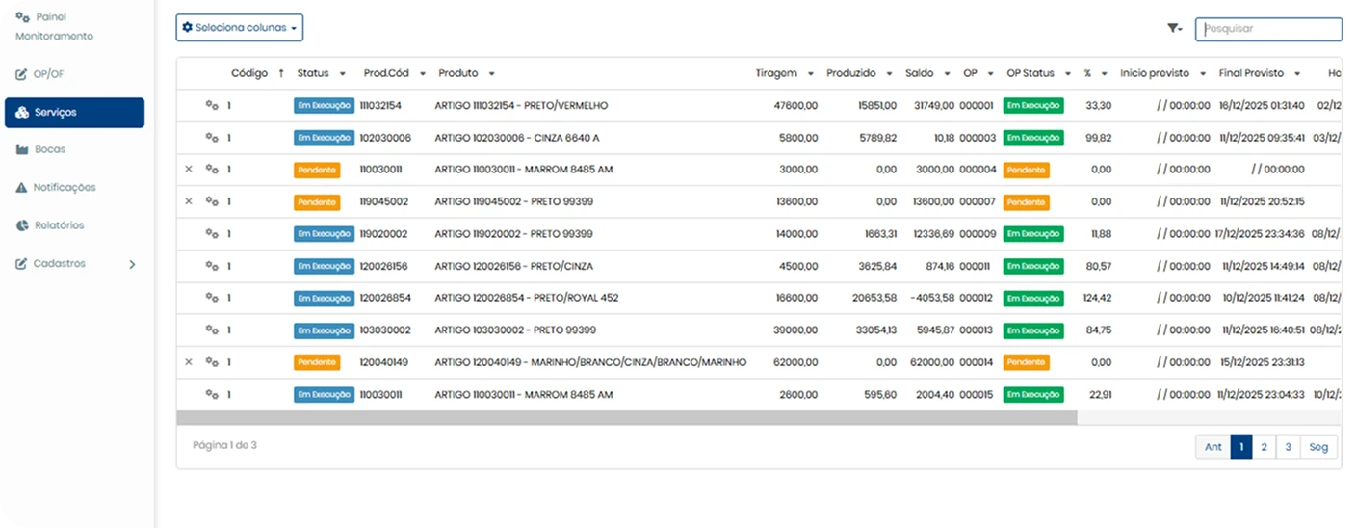
Task: Click the Pesquisar search field
Action: coord(1268,29)
